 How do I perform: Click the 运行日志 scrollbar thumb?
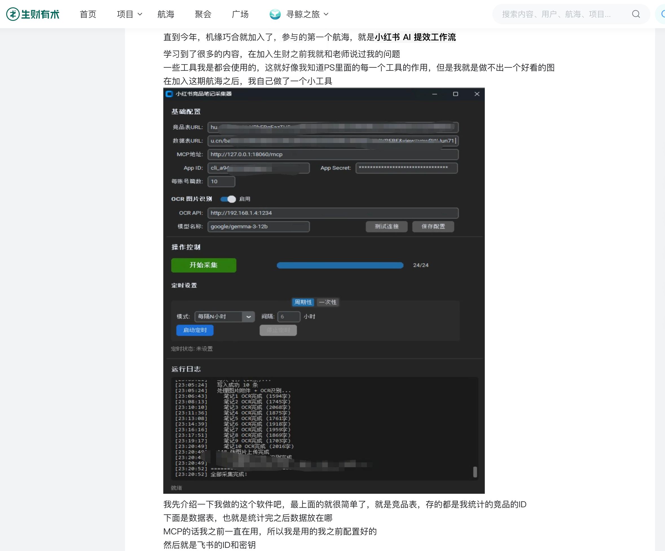point(475,472)
